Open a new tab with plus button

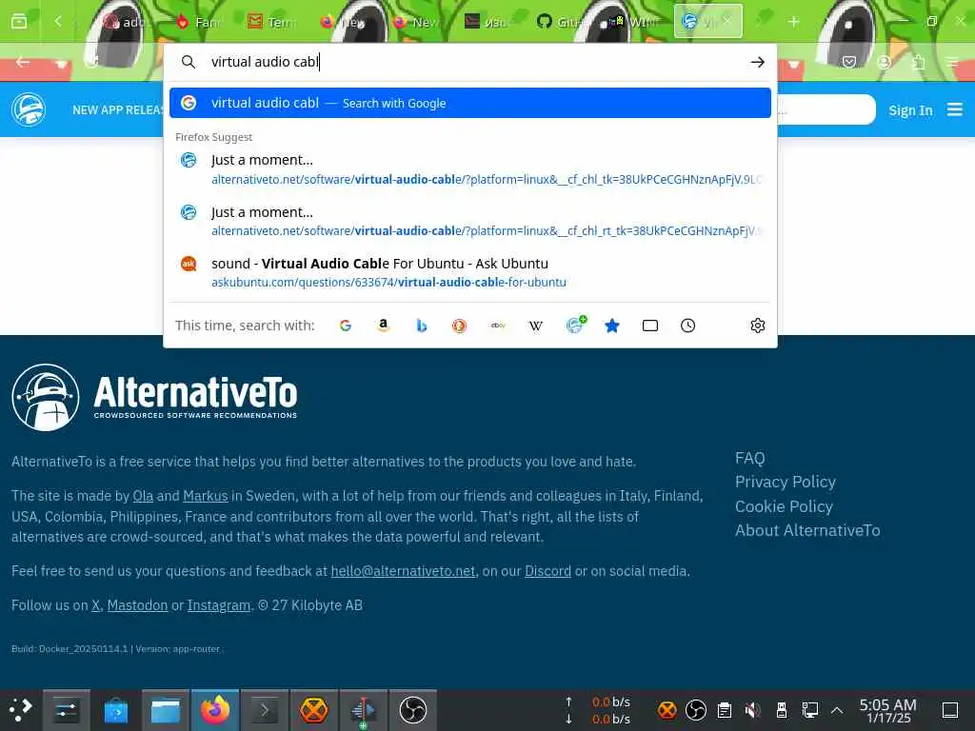coord(793,22)
